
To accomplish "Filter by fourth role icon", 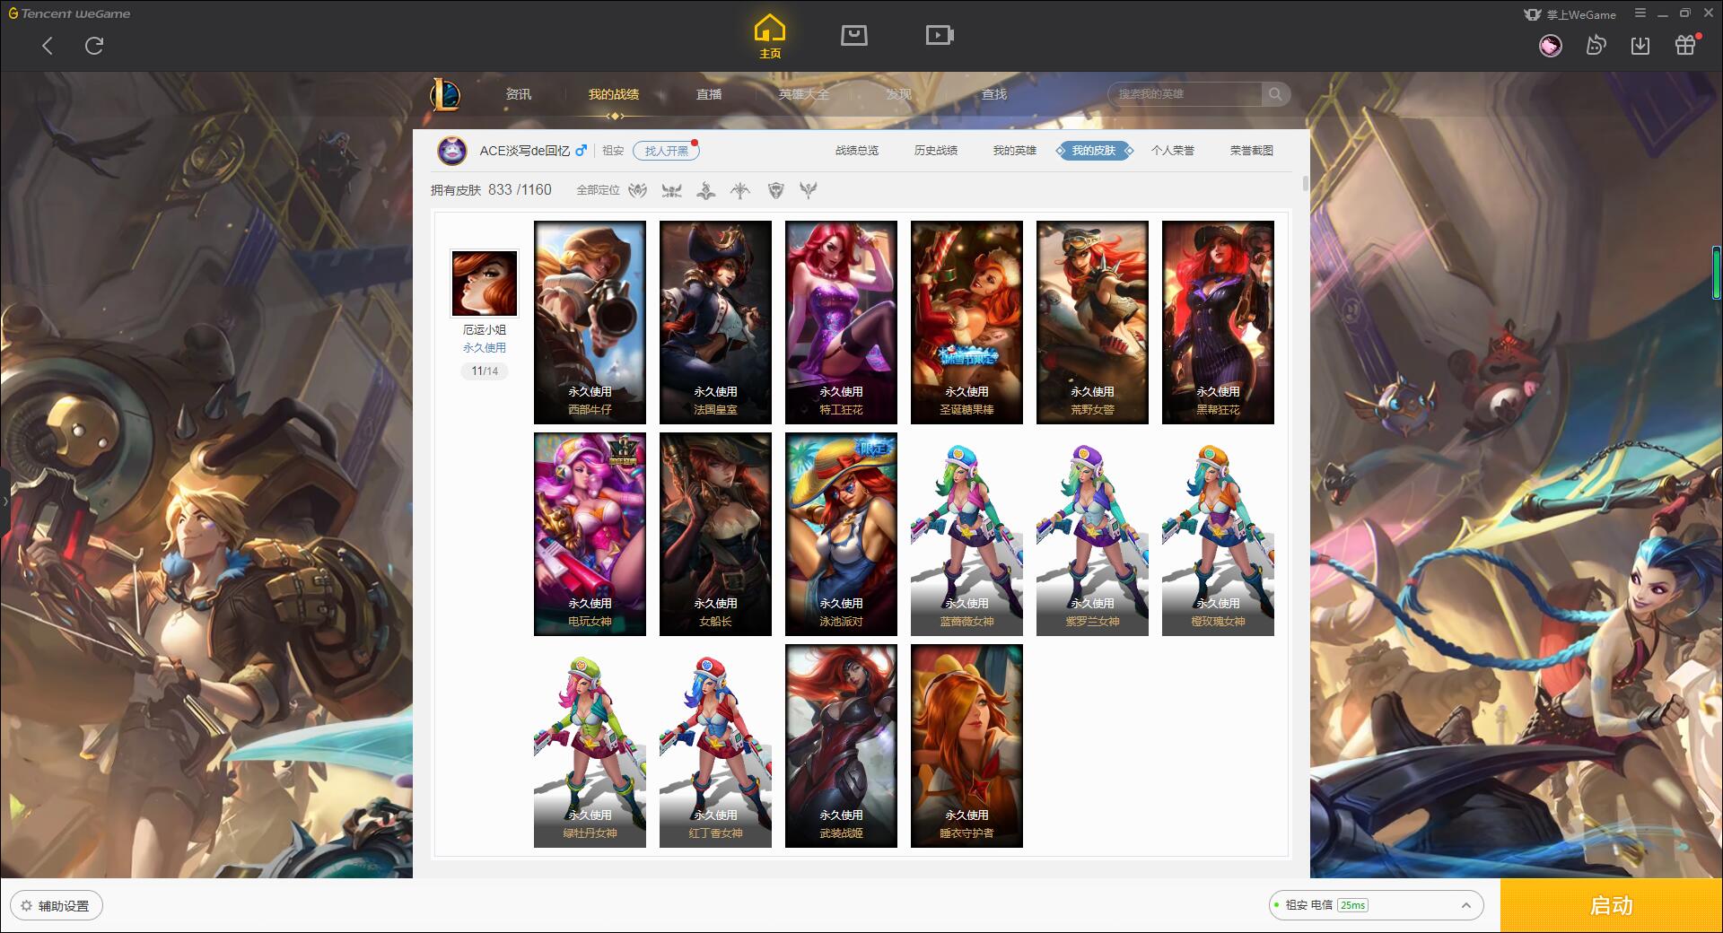I will (740, 190).
